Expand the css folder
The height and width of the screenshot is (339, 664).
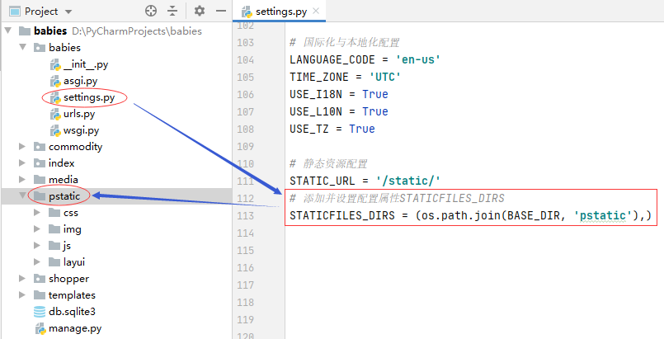click(x=37, y=213)
